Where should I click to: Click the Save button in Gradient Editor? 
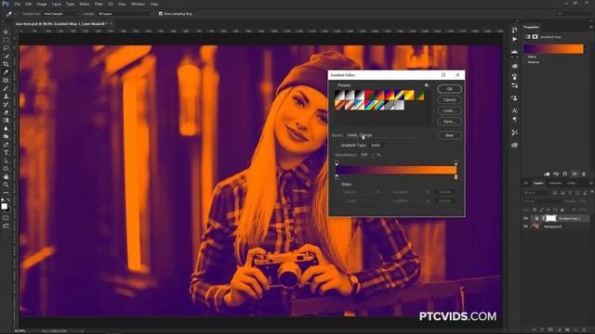[449, 122]
